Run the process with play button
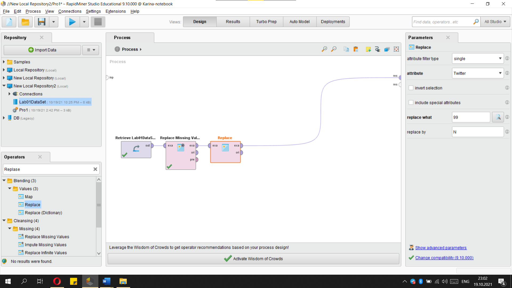The width and height of the screenshot is (512, 288). [x=72, y=22]
